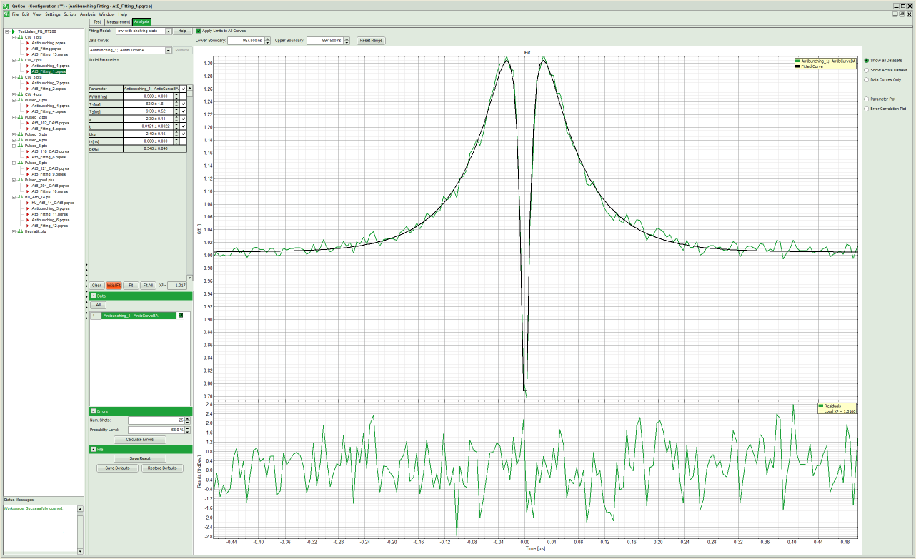Expand the CW_4.ptu tree node

pyautogui.click(x=14, y=94)
